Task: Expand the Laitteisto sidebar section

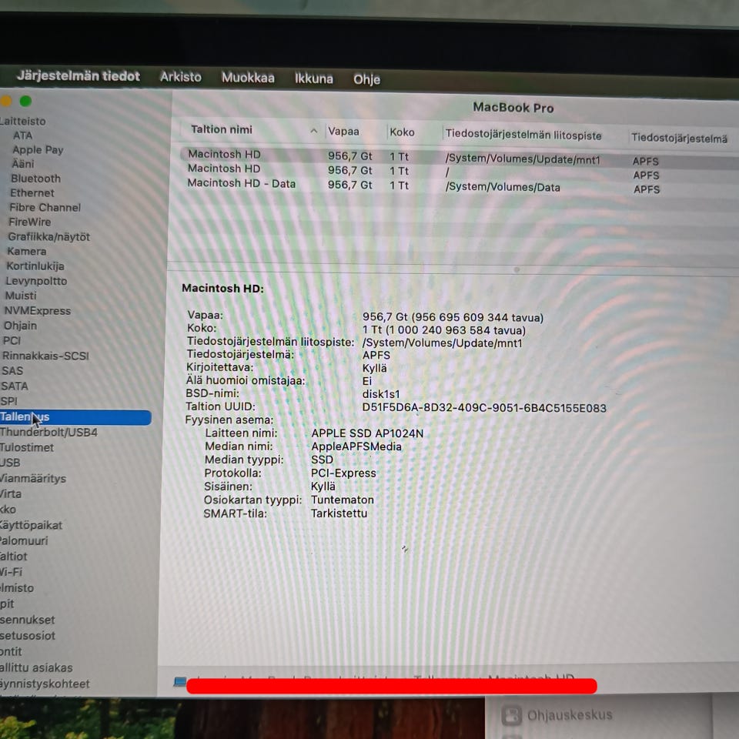Action: coord(22,121)
